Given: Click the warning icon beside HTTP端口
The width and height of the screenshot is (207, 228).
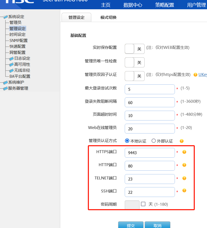Looking at the screenshot, I should pyautogui.click(x=184, y=165).
